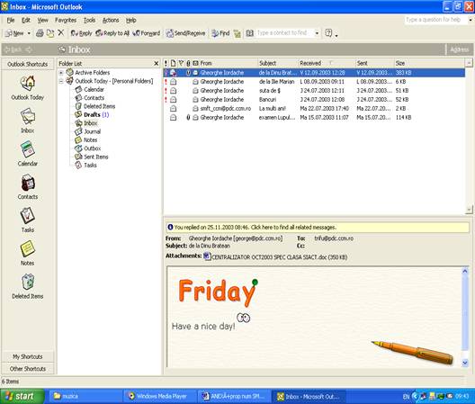The width and height of the screenshot is (475, 404).
Task: Sort by the Attachment paperclip column header
Action: point(188,63)
